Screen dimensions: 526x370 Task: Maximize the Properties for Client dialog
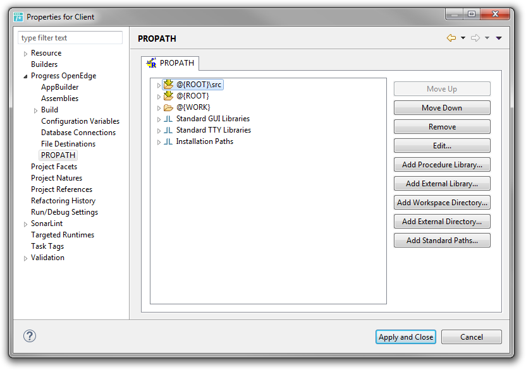(472, 14)
